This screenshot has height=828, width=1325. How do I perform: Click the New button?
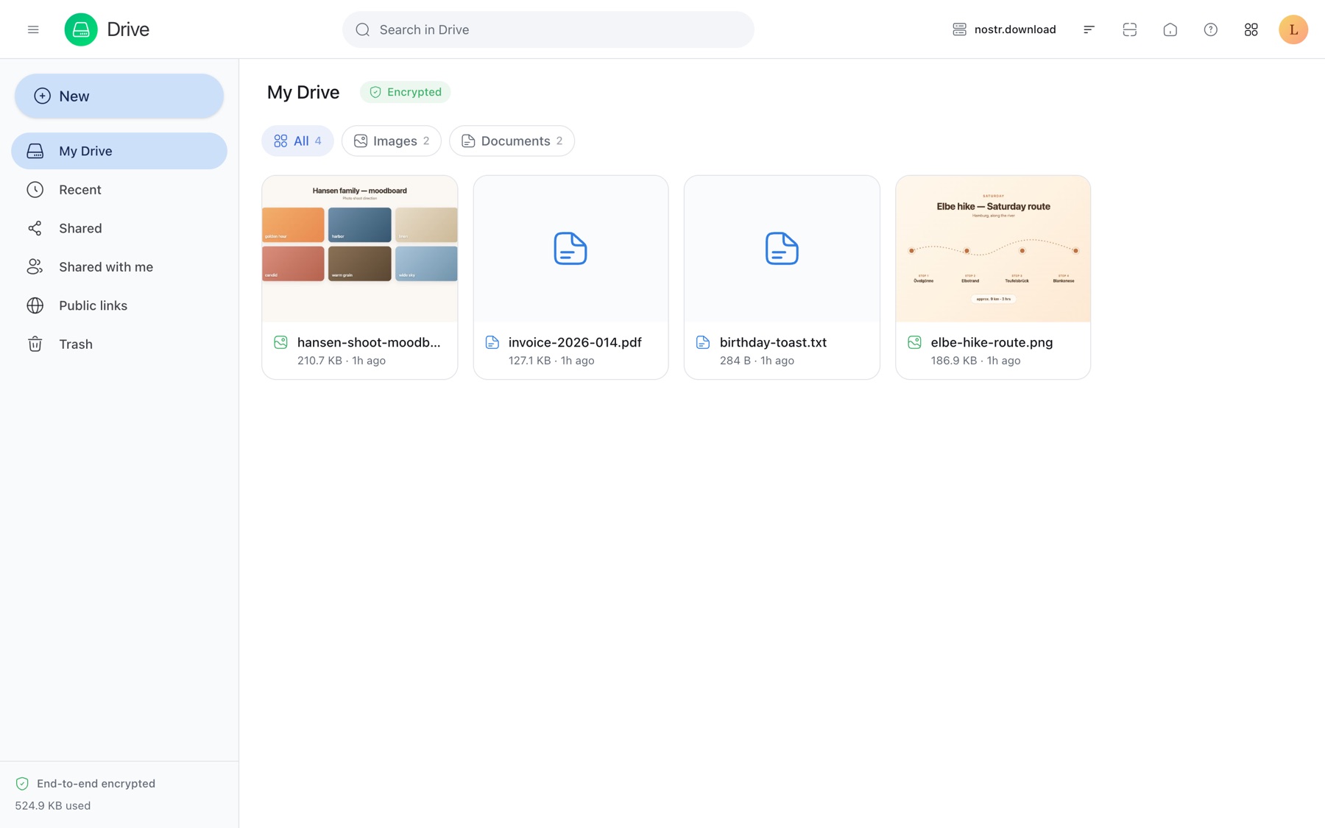(x=119, y=96)
